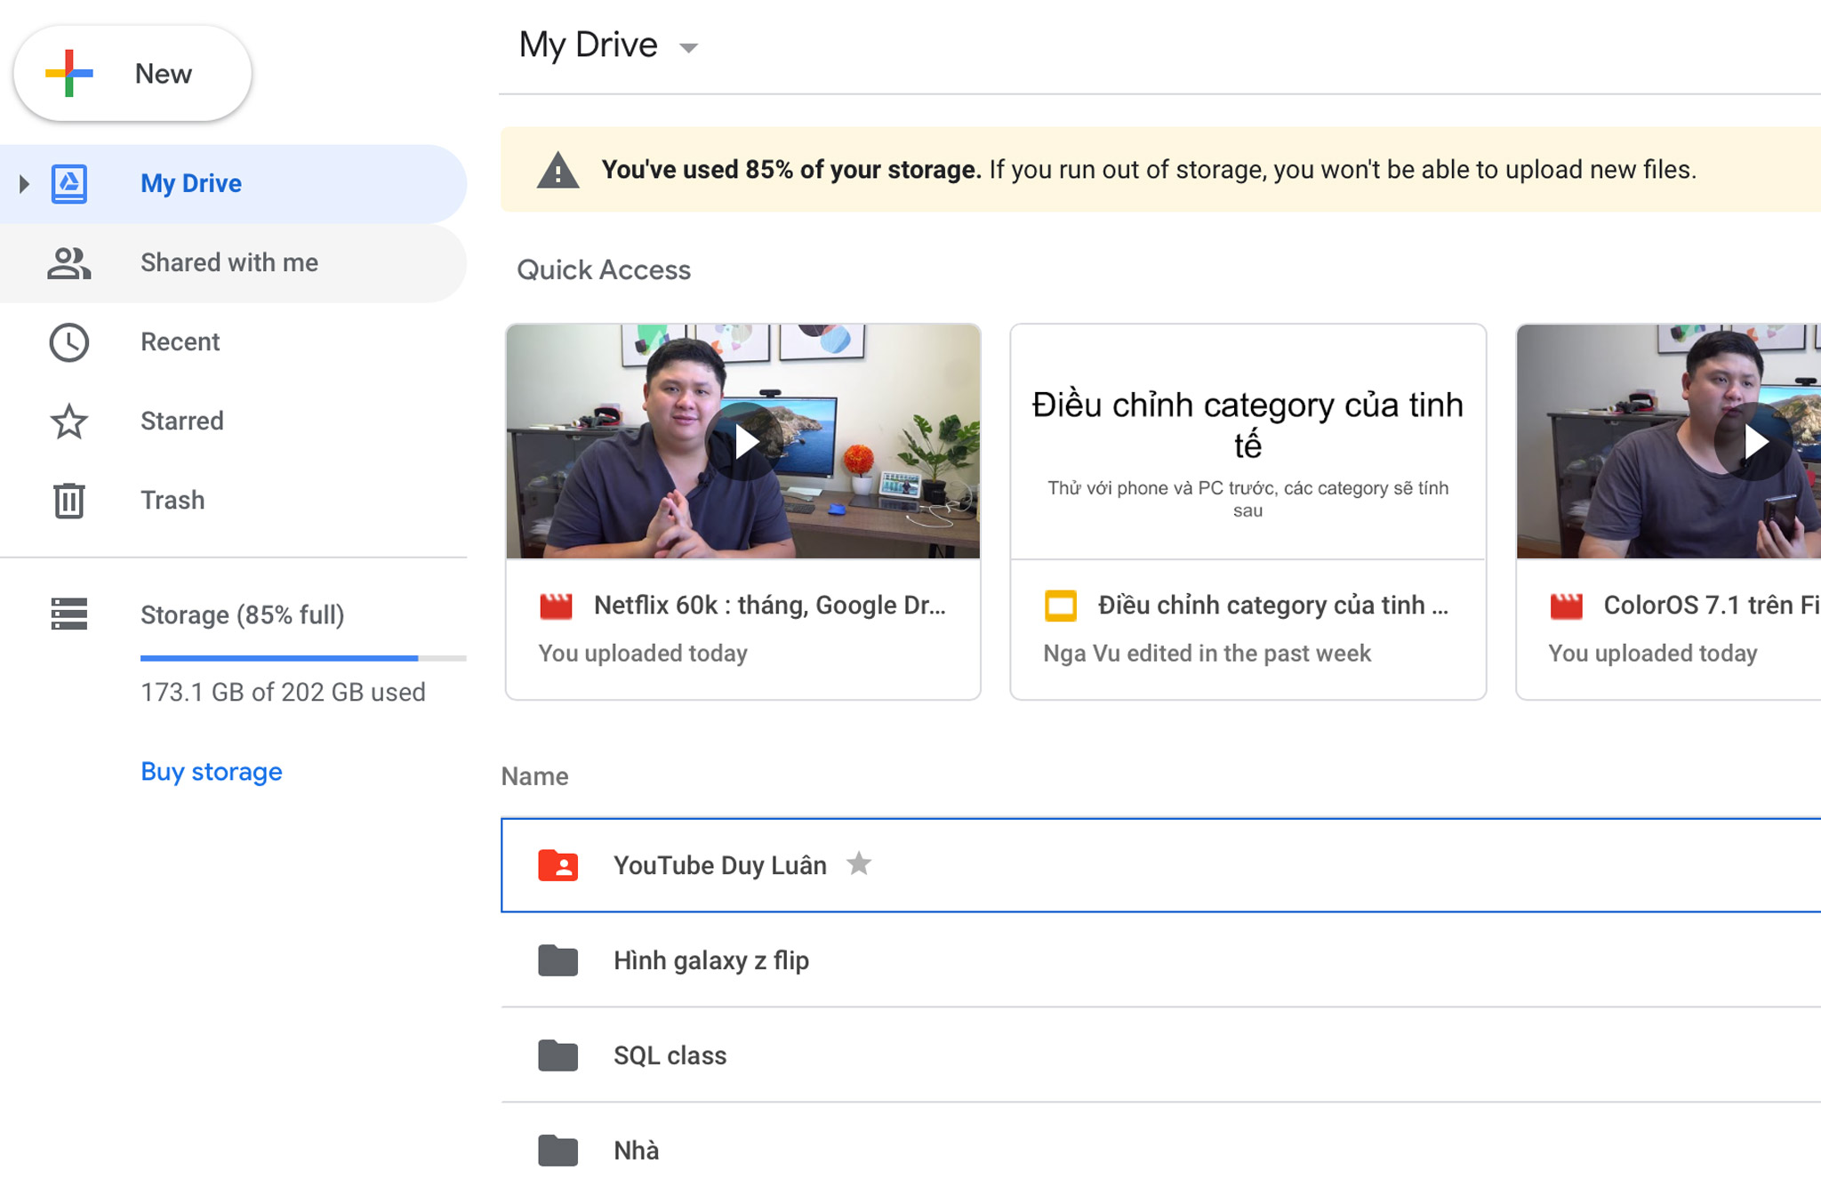Select the SQL class folder row

(670, 1056)
